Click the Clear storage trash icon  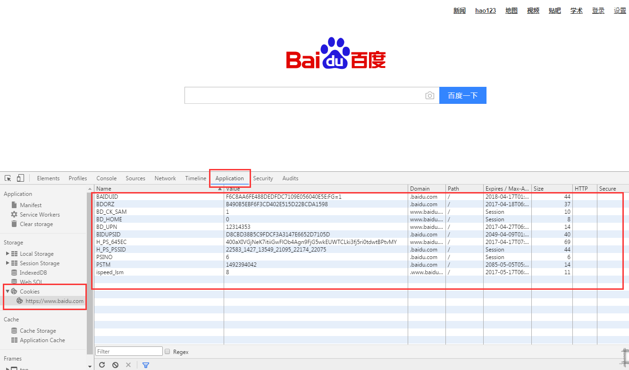coord(14,224)
